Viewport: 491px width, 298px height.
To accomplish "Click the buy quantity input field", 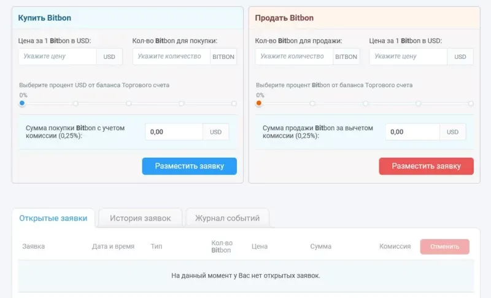I will pyautogui.click(x=171, y=57).
